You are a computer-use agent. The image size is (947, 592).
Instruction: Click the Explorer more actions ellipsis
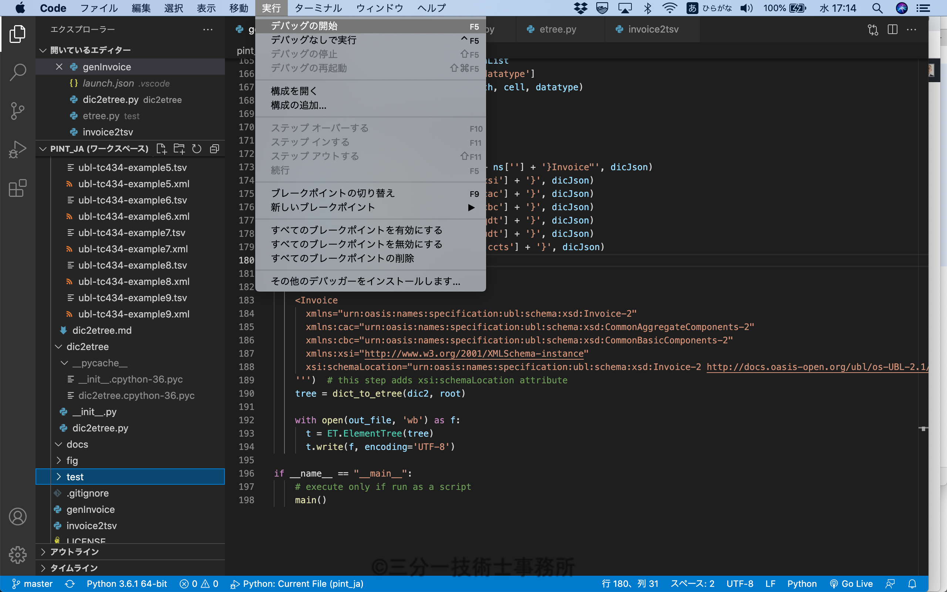point(208,29)
